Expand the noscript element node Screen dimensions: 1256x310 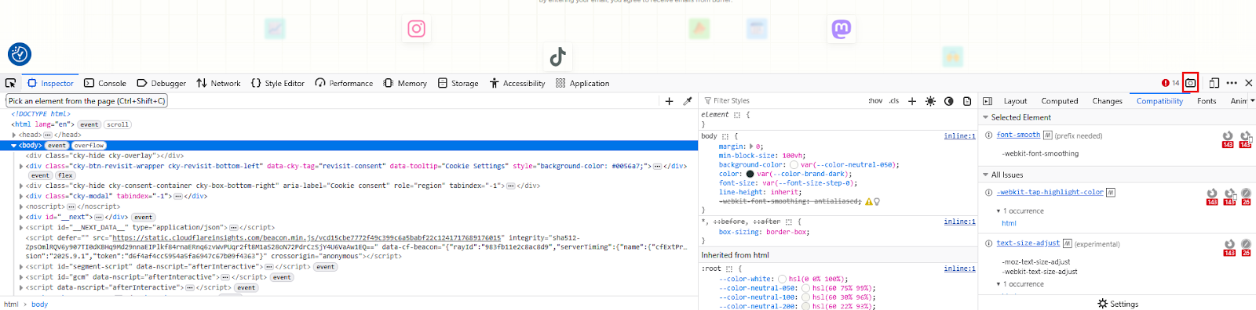[21, 207]
